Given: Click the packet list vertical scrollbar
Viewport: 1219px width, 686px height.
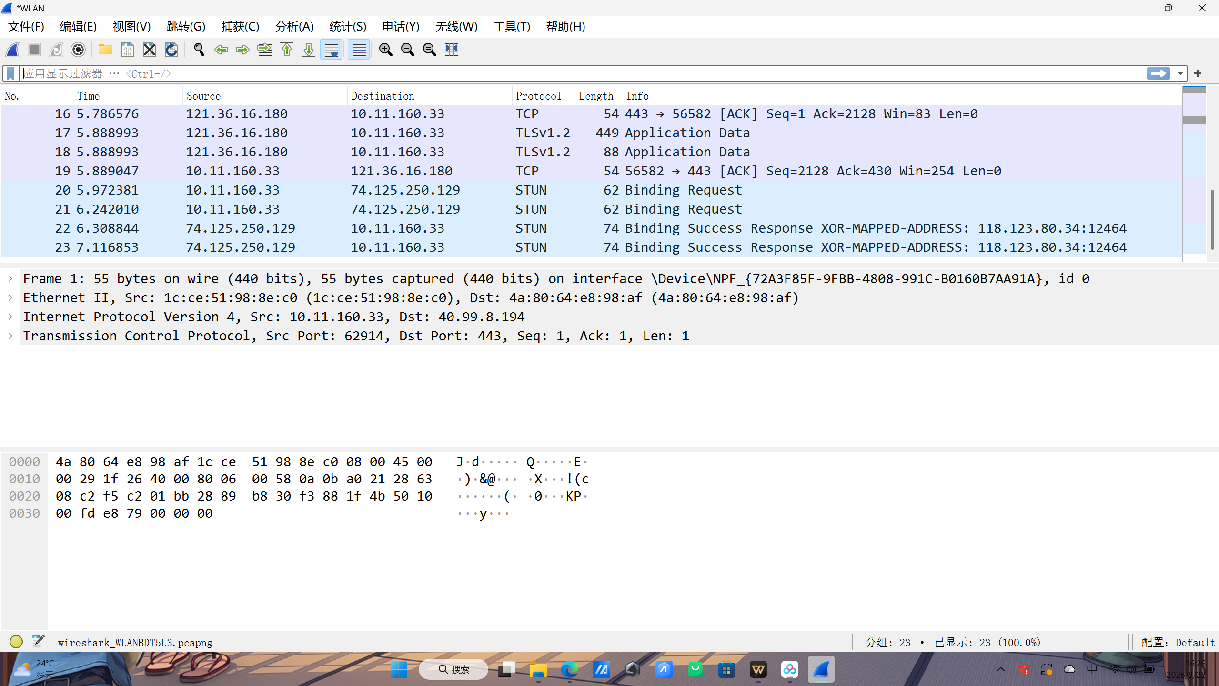Looking at the screenshot, I should point(1212,219).
